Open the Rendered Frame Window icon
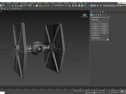Image resolution: width=126 pixels, height=94 pixels. coord(94,6)
